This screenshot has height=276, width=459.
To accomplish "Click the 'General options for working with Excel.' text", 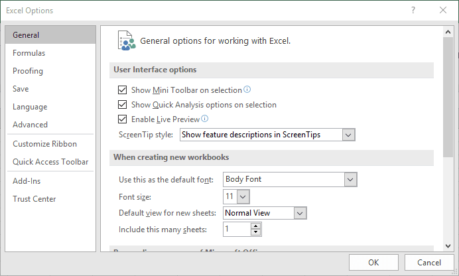I will [215, 40].
